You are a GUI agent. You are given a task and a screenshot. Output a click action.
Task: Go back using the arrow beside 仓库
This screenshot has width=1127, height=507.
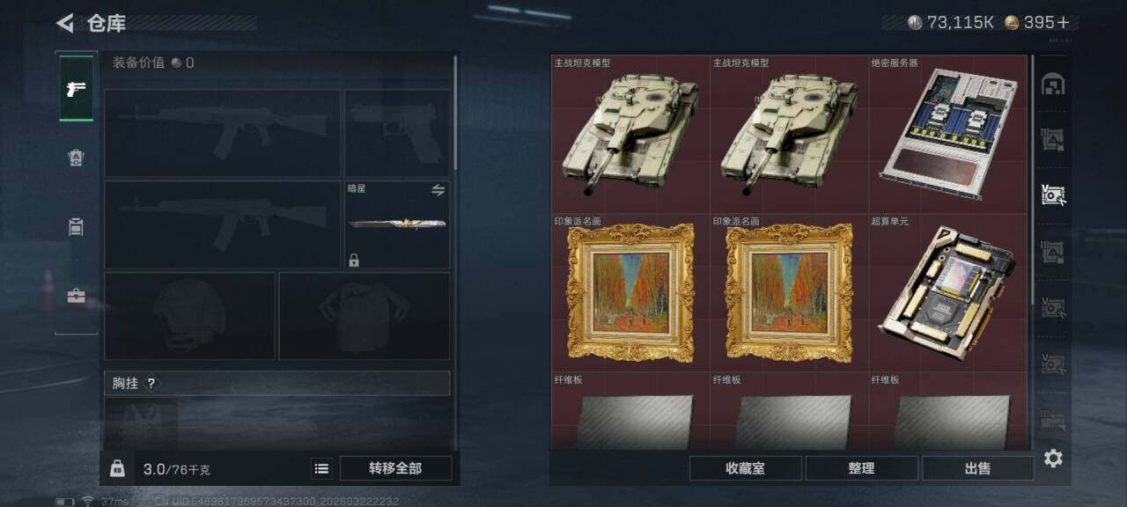(x=64, y=23)
